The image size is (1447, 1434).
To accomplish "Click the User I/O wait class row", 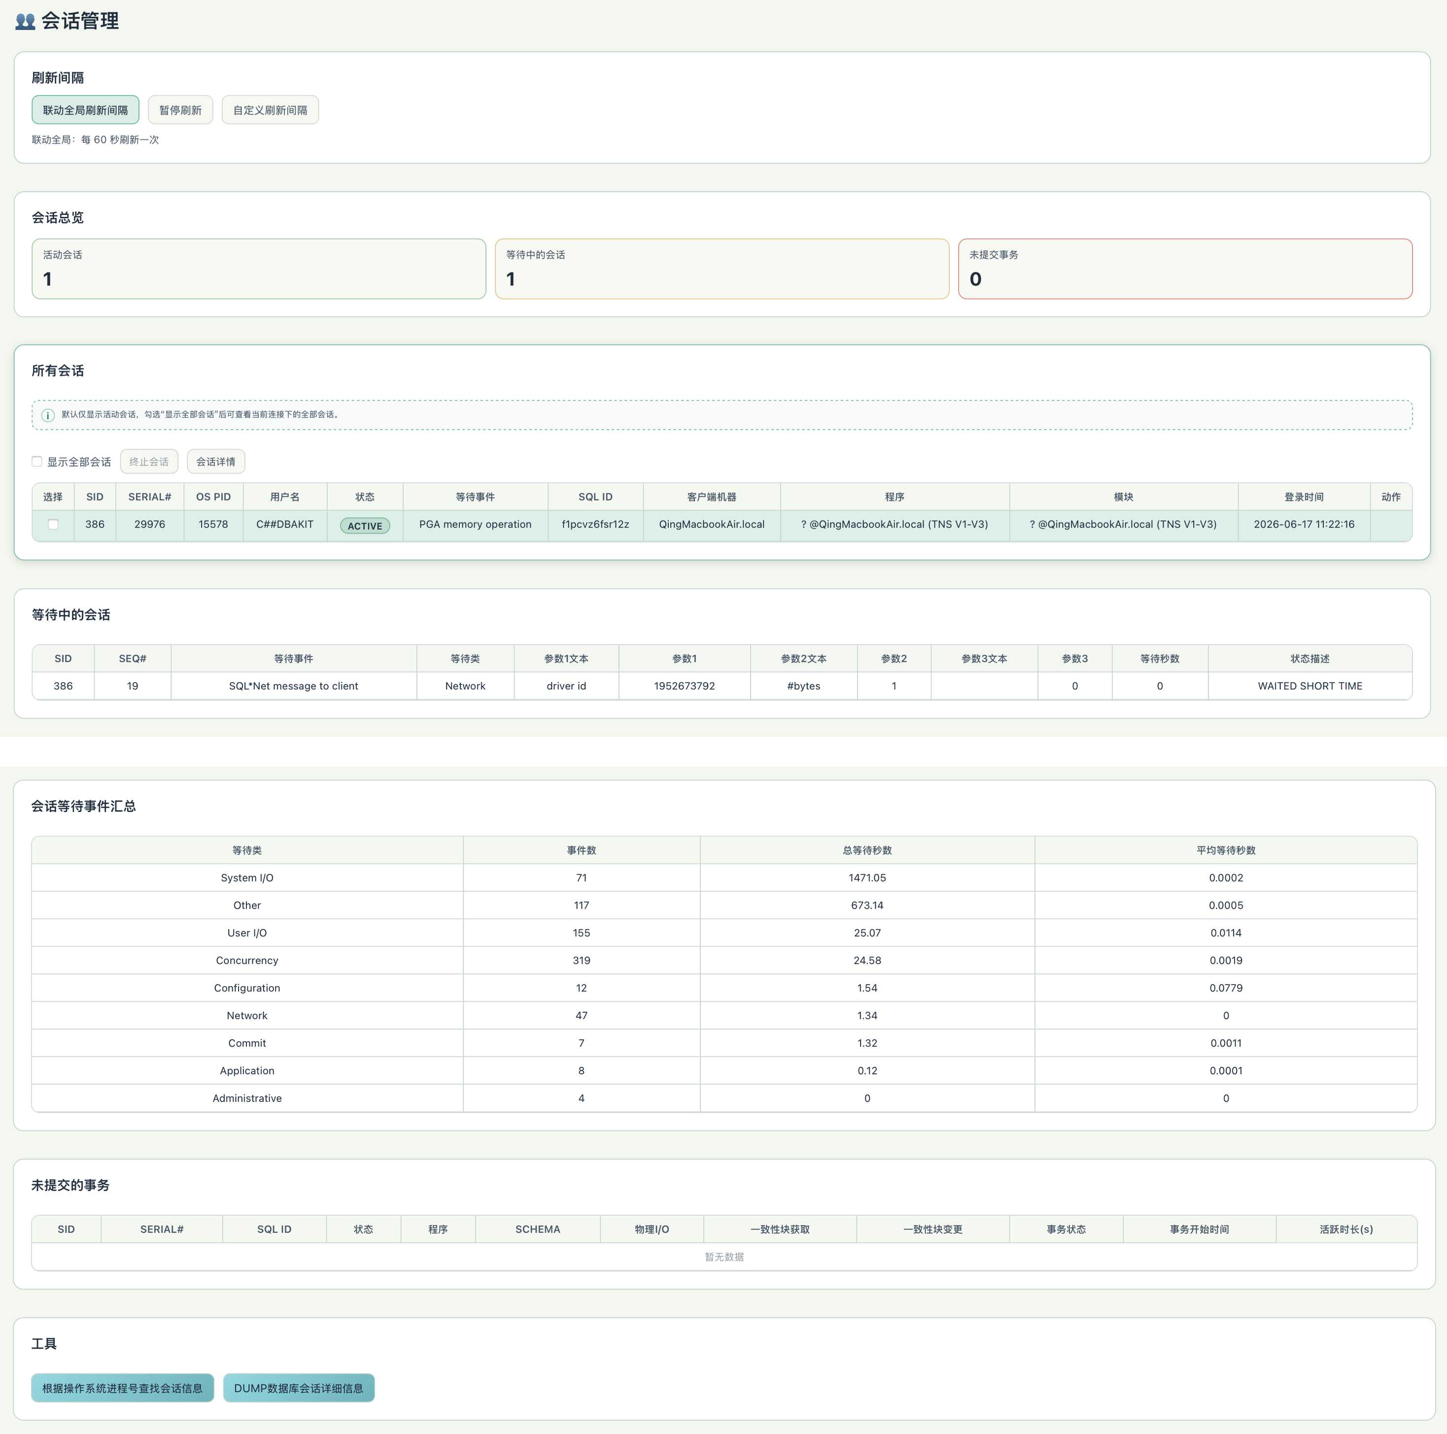I will [x=724, y=932].
